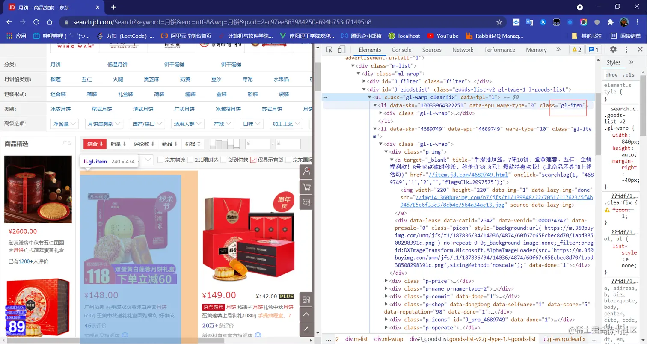The image size is (647, 344).
Task: Switch to the Performance tab
Action: [500, 50]
